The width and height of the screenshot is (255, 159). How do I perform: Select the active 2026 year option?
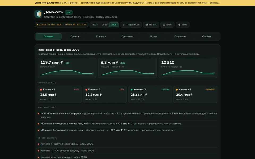114,25
